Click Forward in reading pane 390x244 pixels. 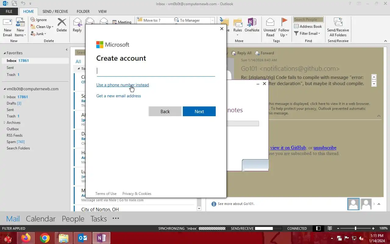pyautogui.click(x=264, y=53)
